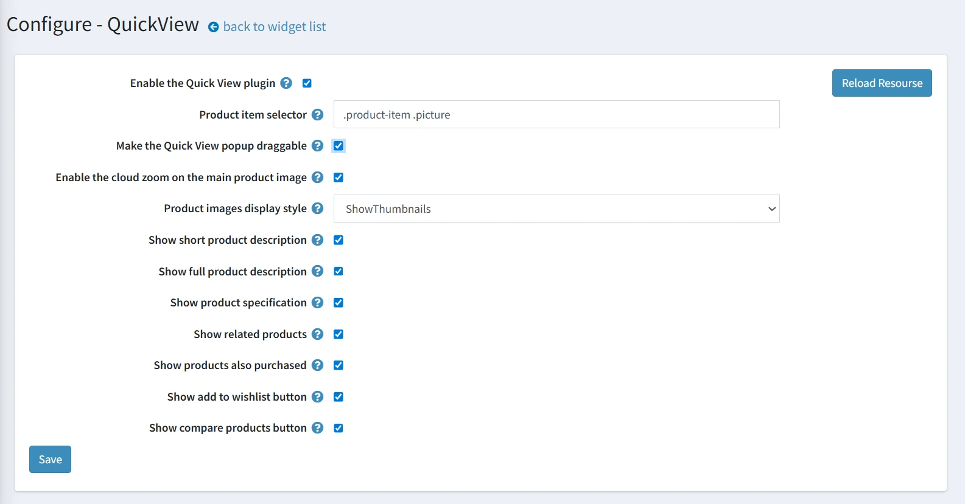The width and height of the screenshot is (965, 504).
Task: Uncheck Show products also purchased
Action: coord(339,365)
